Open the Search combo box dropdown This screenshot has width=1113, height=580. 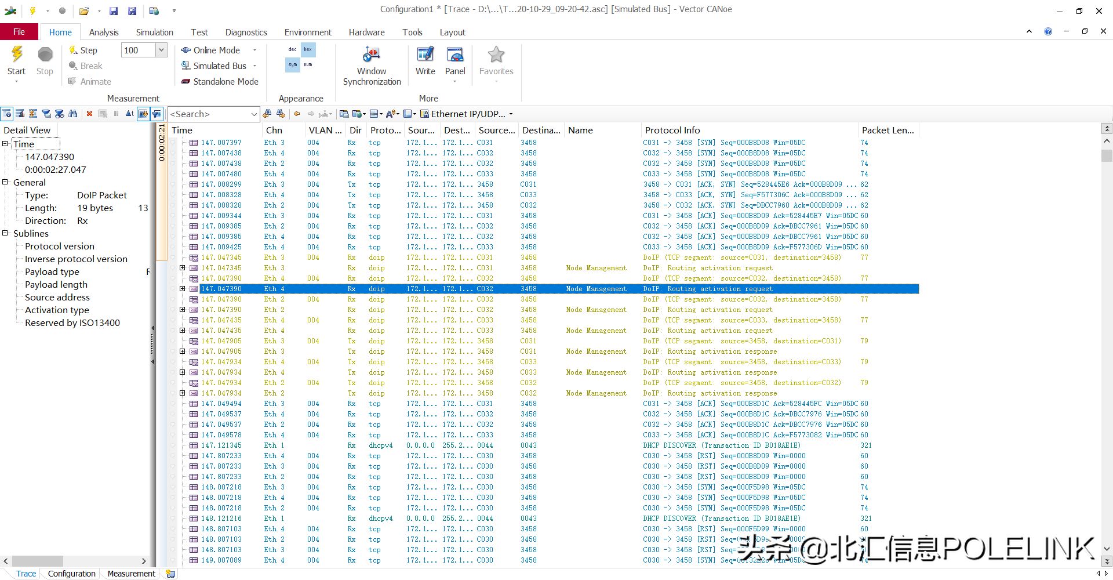[253, 114]
